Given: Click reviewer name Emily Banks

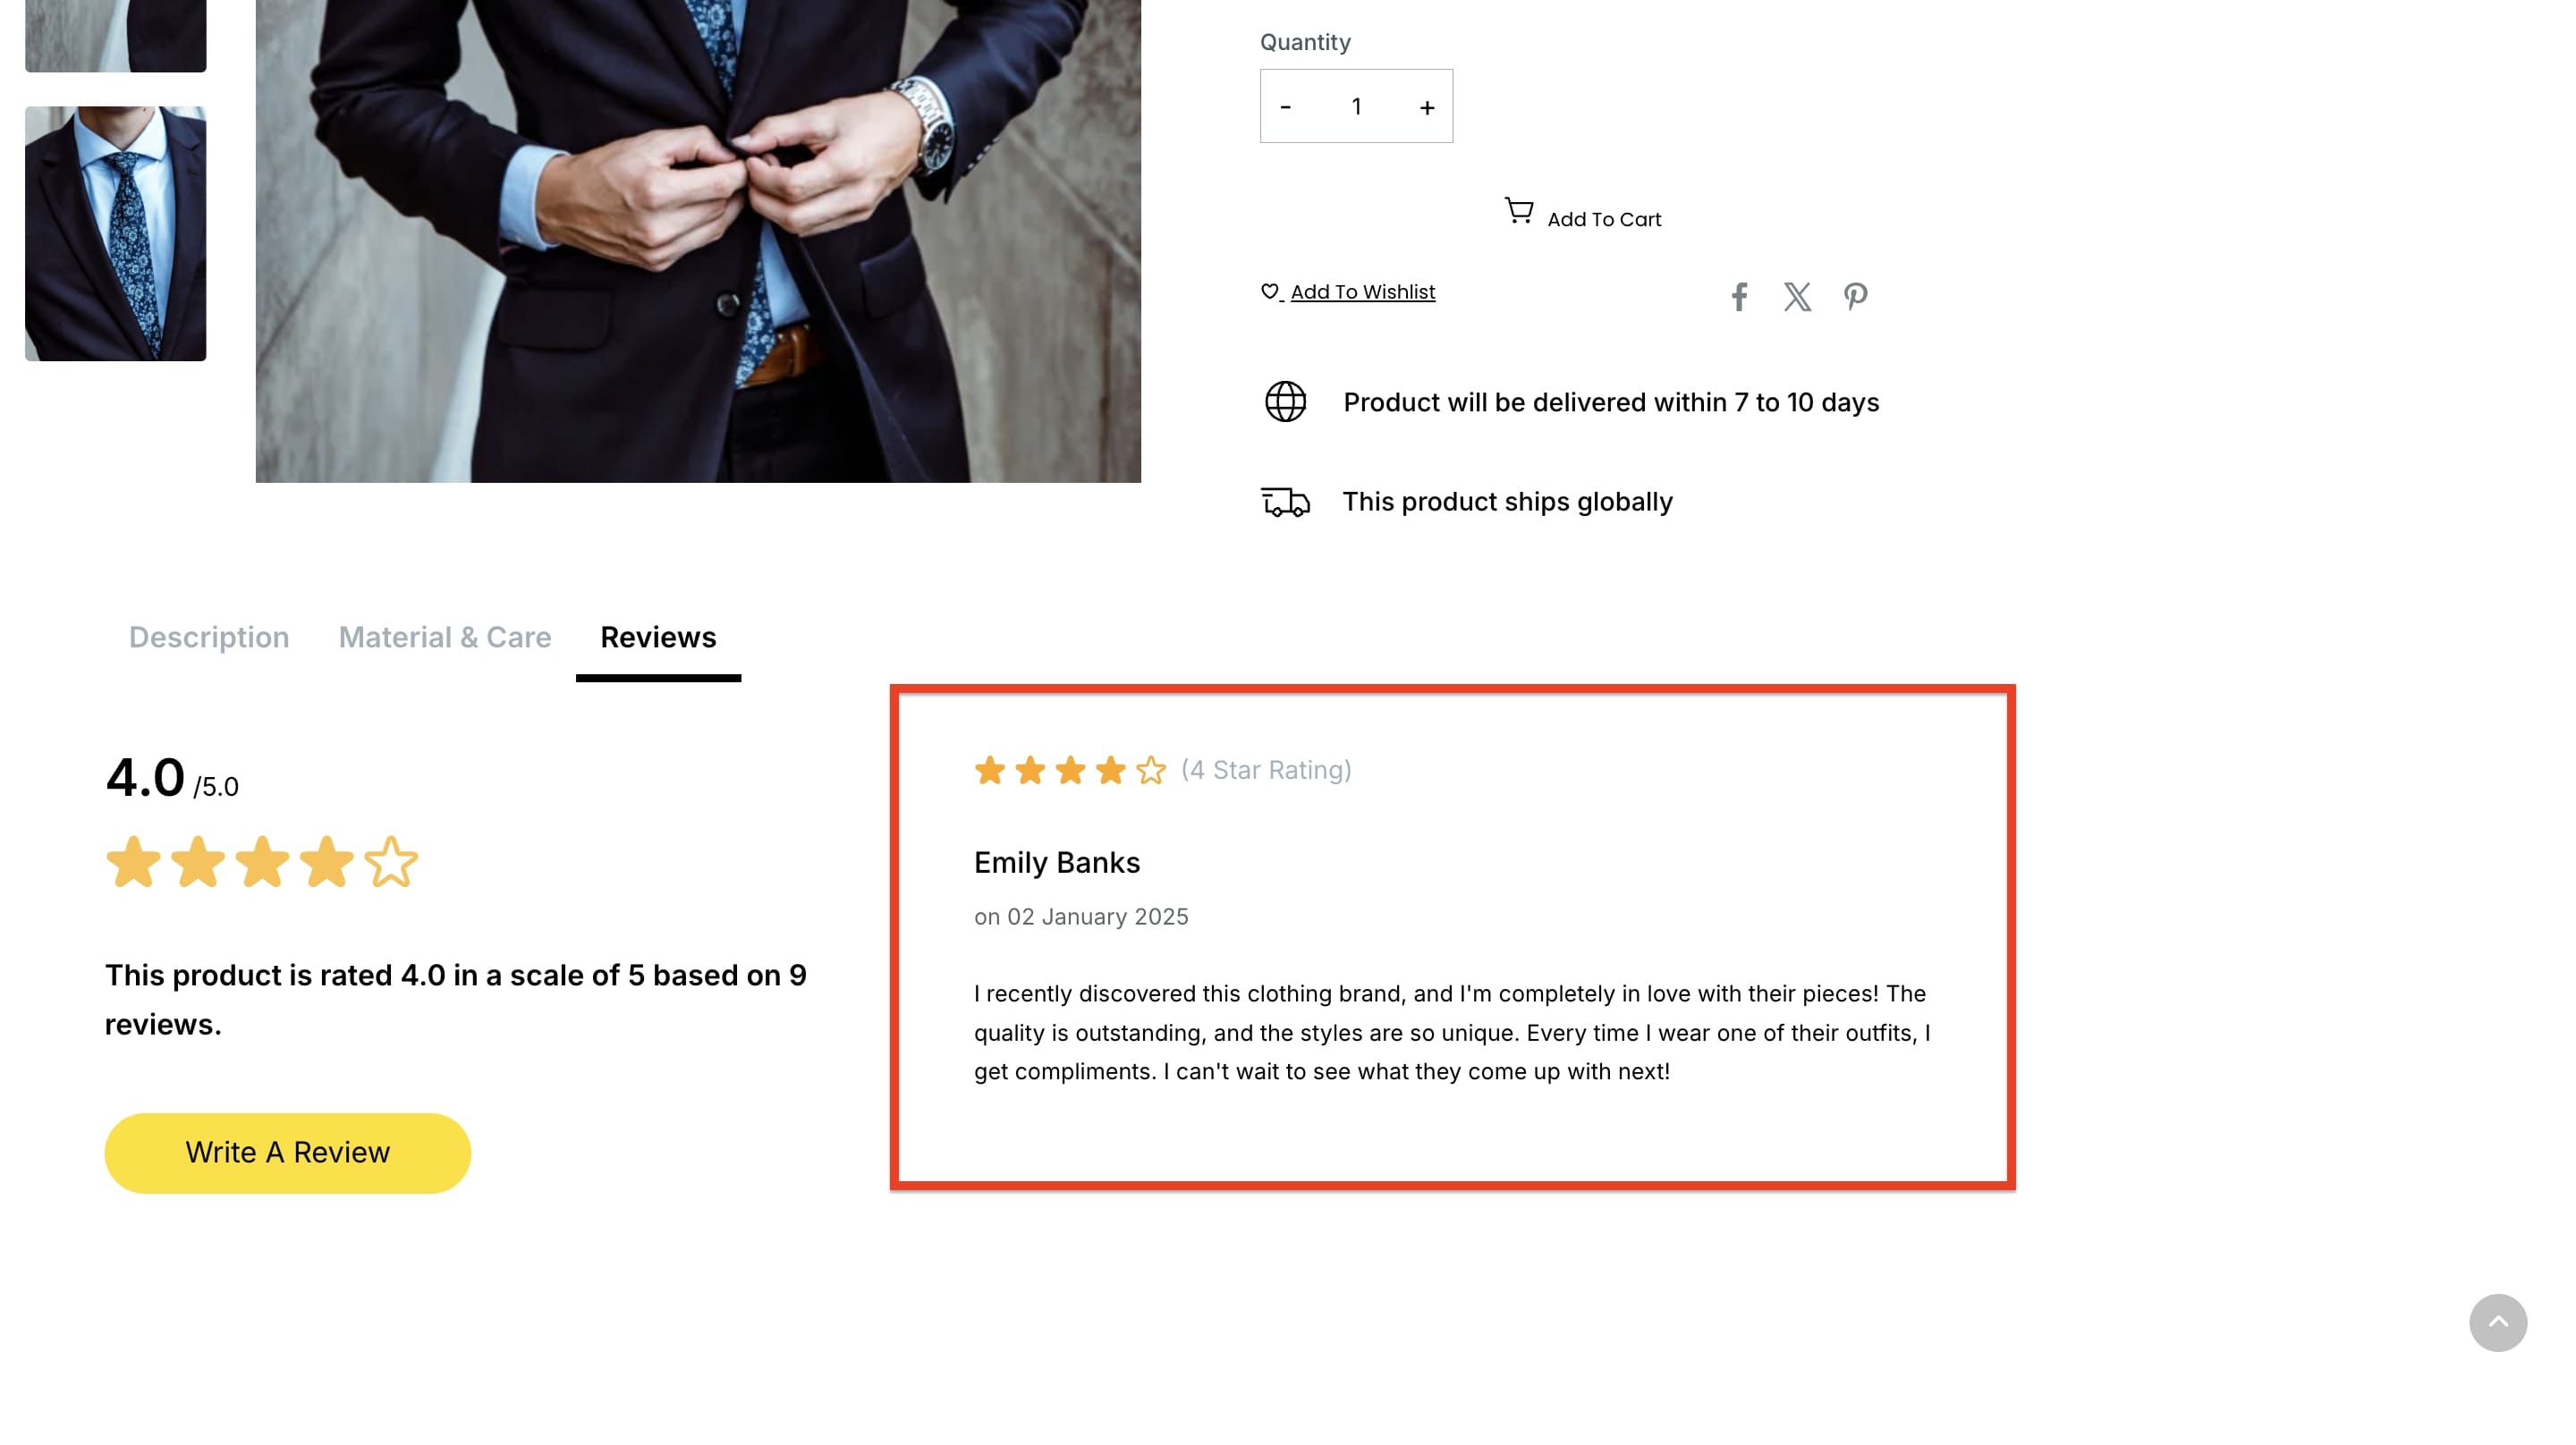Looking at the screenshot, I should [x=1056, y=862].
